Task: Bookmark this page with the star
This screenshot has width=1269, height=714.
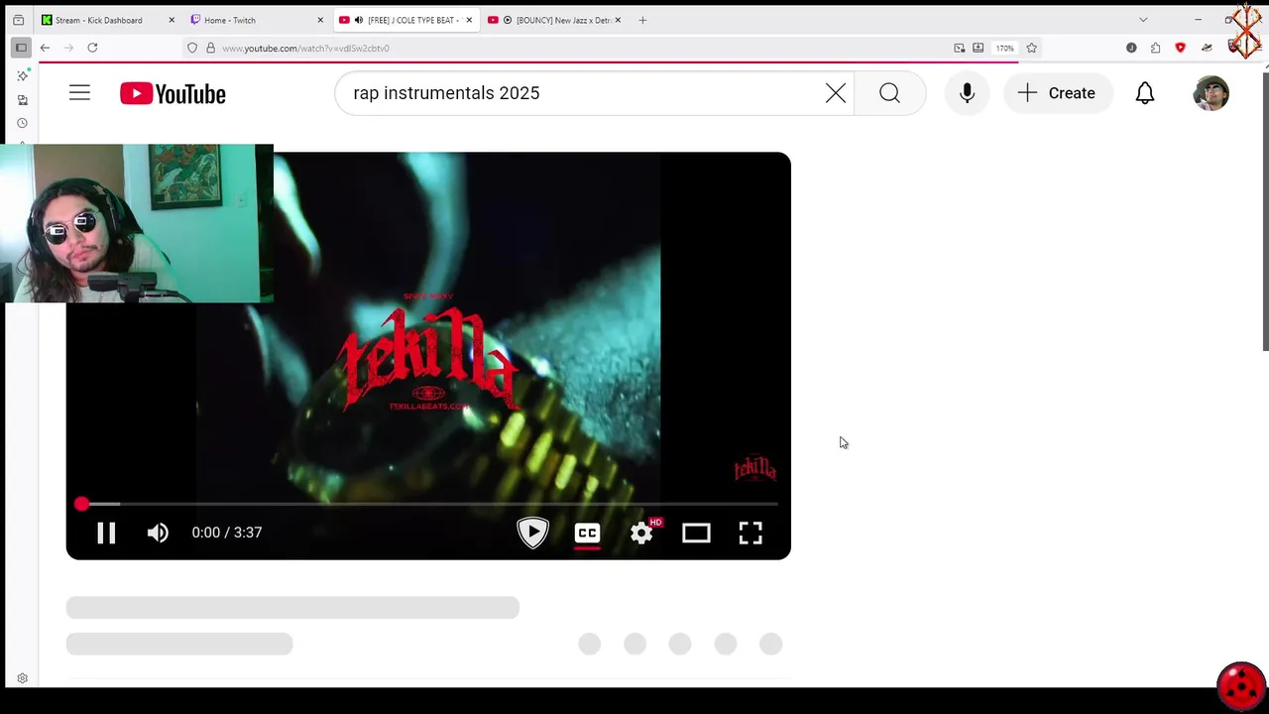Action: pos(1032,48)
